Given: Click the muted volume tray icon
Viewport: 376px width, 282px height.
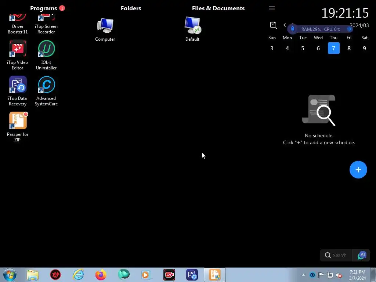Looking at the screenshot, I should (339, 275).
